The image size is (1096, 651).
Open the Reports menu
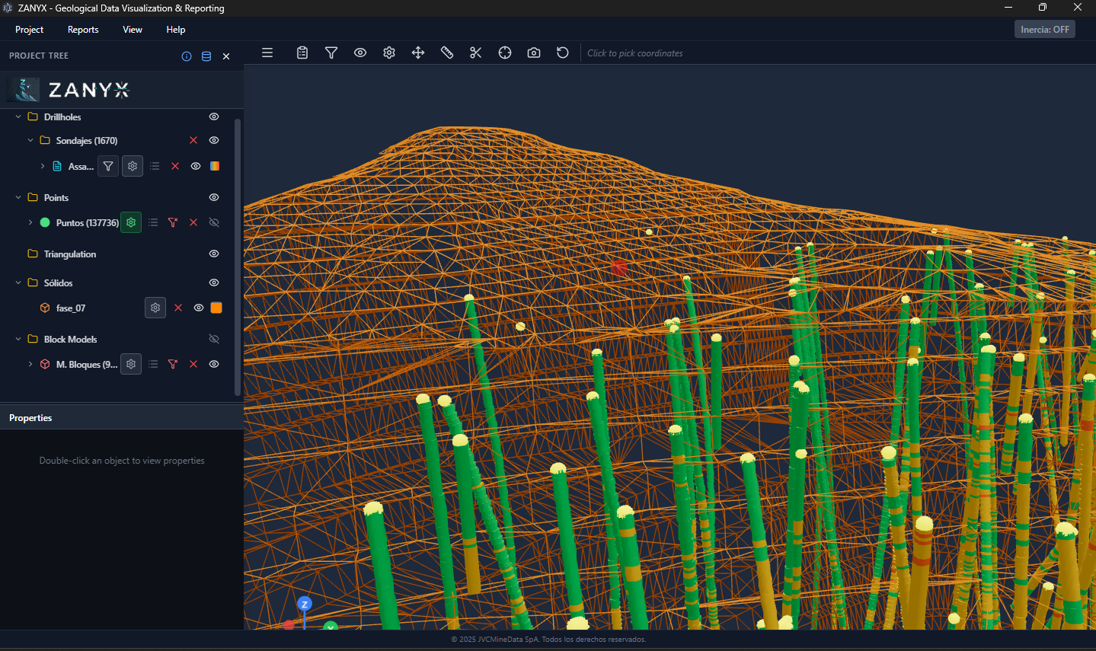83,30
